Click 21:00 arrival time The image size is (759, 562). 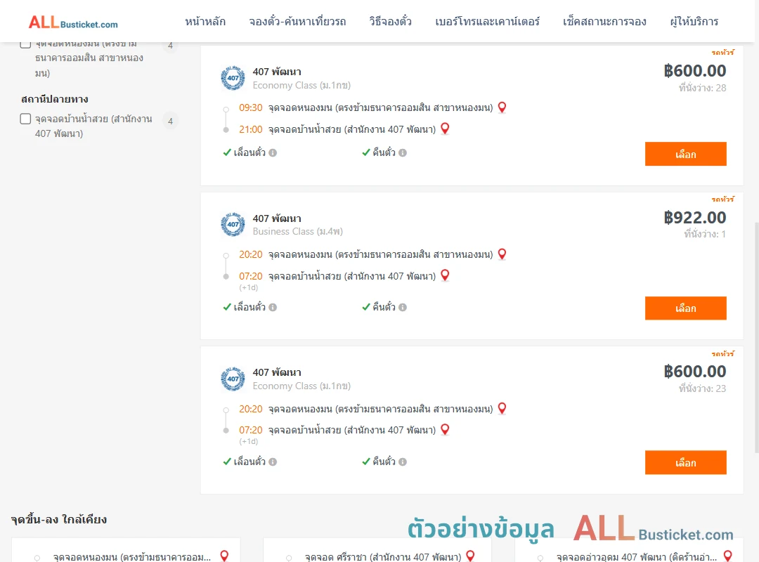point(251,129)
